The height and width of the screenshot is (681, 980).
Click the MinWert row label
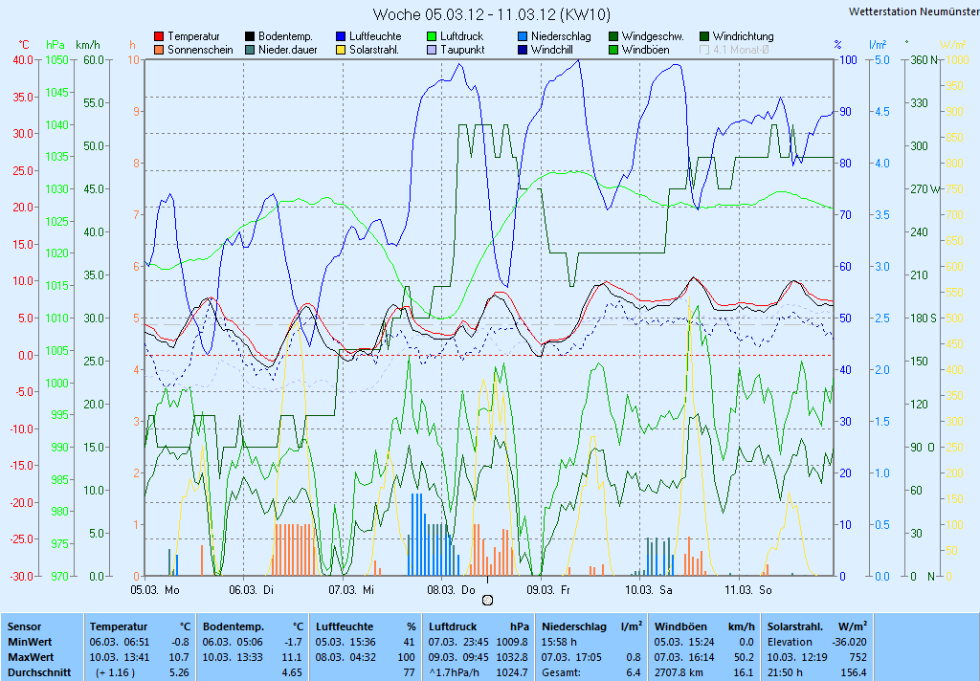(30, 642)
